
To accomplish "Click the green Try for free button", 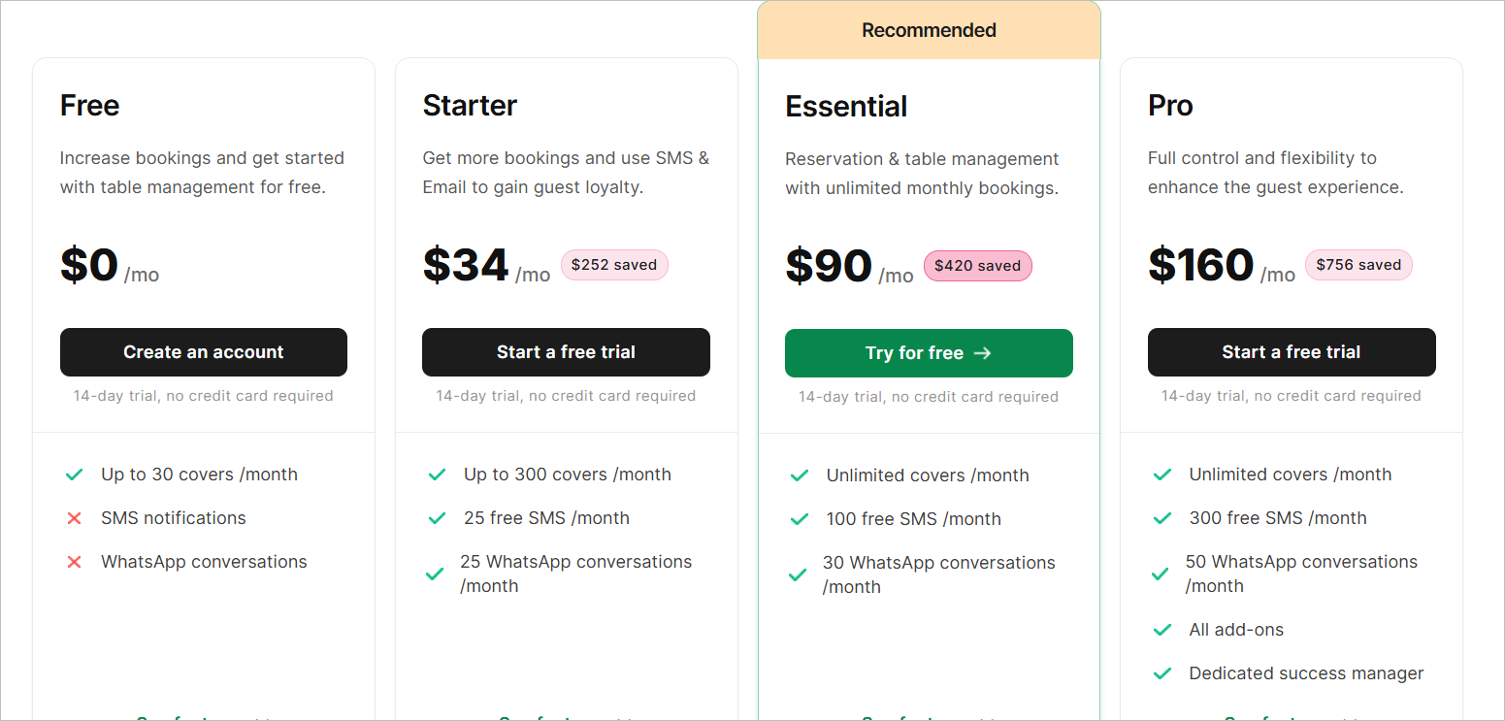I will 929,353.
